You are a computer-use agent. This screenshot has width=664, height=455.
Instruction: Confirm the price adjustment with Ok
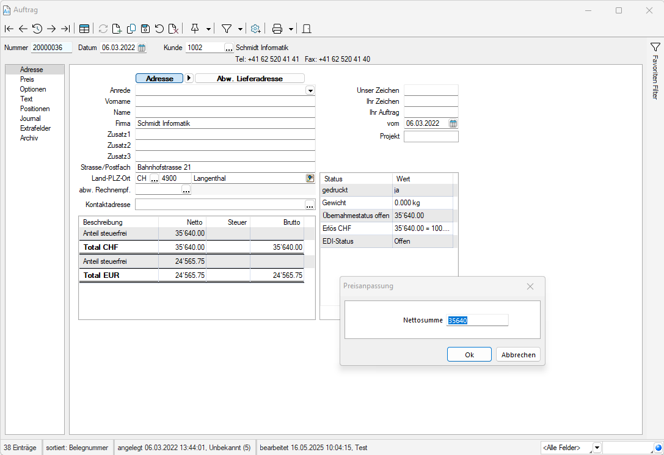click(x=469, y=355)
